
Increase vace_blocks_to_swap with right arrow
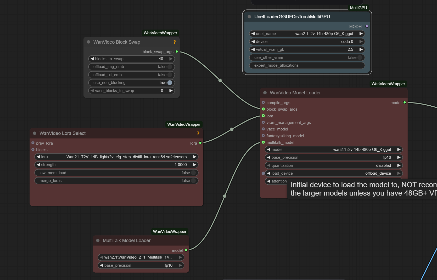click(171, 91)
